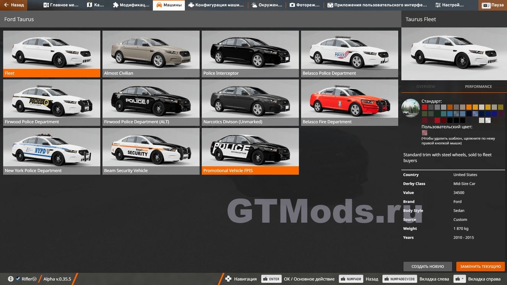Open the user interface apps icon tab
The height and width of the screenshot is (285, 507).
330,5
